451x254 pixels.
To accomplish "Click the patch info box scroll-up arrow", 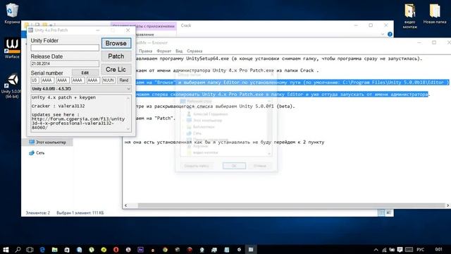I will click(x=128, y=98).
